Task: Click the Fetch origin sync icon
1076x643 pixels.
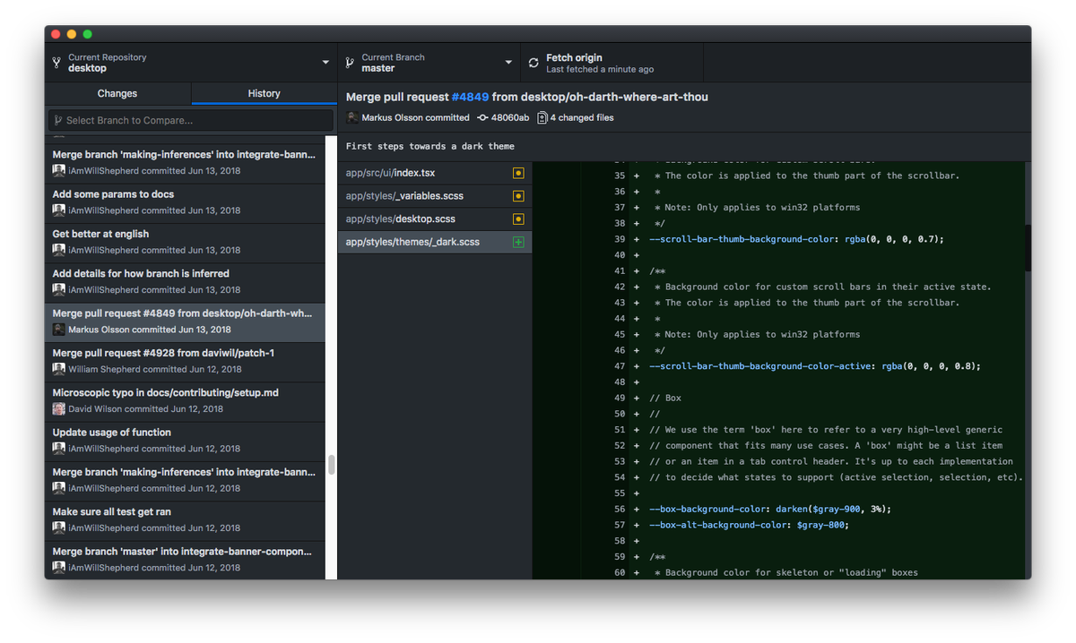Action: click(x=534, y=63)
